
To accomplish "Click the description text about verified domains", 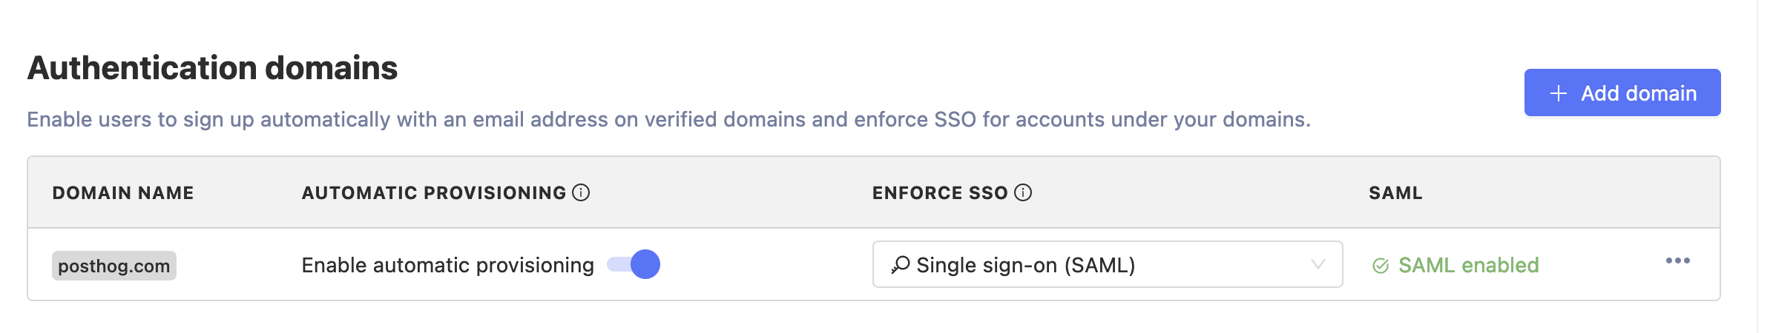I will point(668,120).
